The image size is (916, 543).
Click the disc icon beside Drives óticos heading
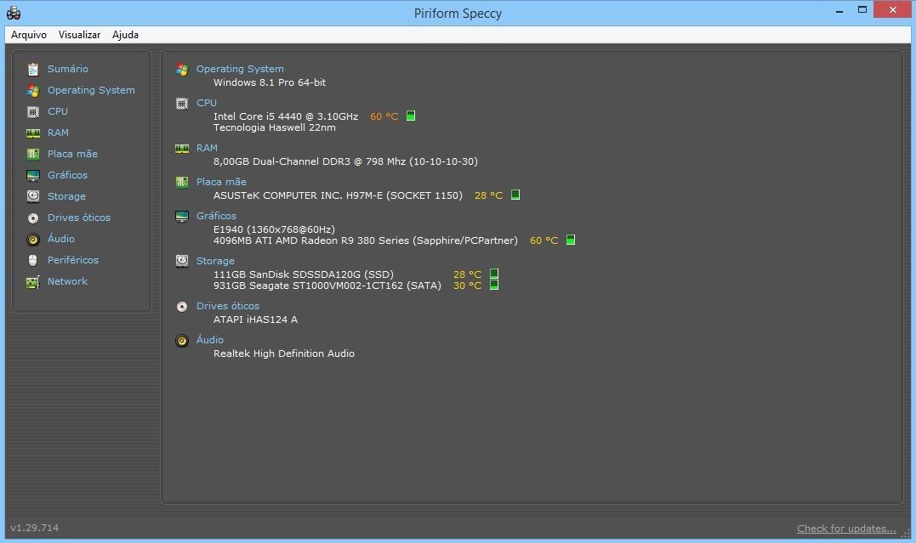pyautogui.click(x=182, y=307)
